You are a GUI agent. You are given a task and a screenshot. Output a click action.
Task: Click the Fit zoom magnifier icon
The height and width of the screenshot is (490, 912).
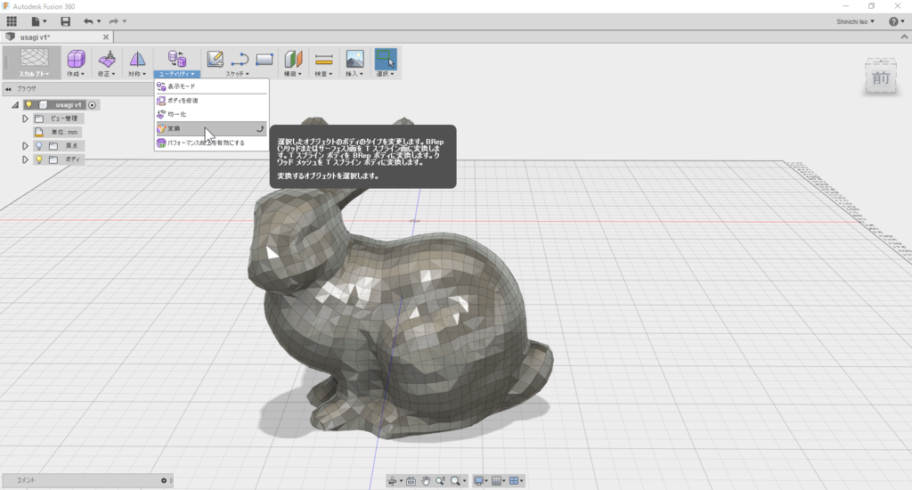point(455,481)
